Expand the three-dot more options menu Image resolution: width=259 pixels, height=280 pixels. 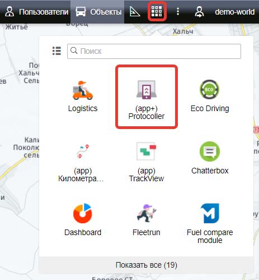[178, 12]
